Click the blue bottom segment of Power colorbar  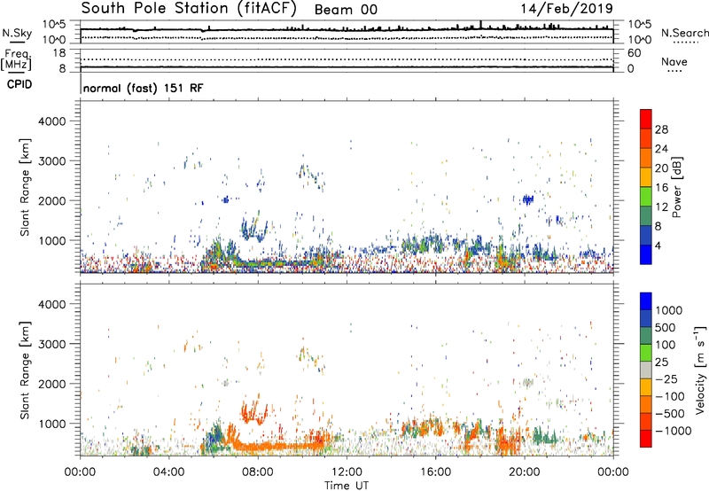point(646,255)
